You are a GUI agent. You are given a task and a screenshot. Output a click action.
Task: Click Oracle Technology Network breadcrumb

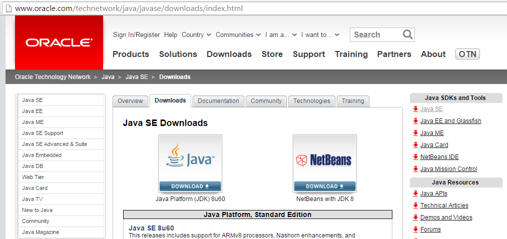pyautogui.click(x=53, y=77)
